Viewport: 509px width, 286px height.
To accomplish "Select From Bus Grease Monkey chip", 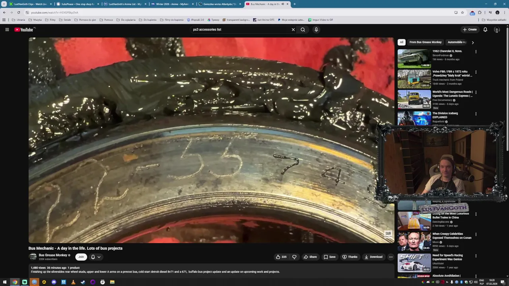I will click(425, 42).
